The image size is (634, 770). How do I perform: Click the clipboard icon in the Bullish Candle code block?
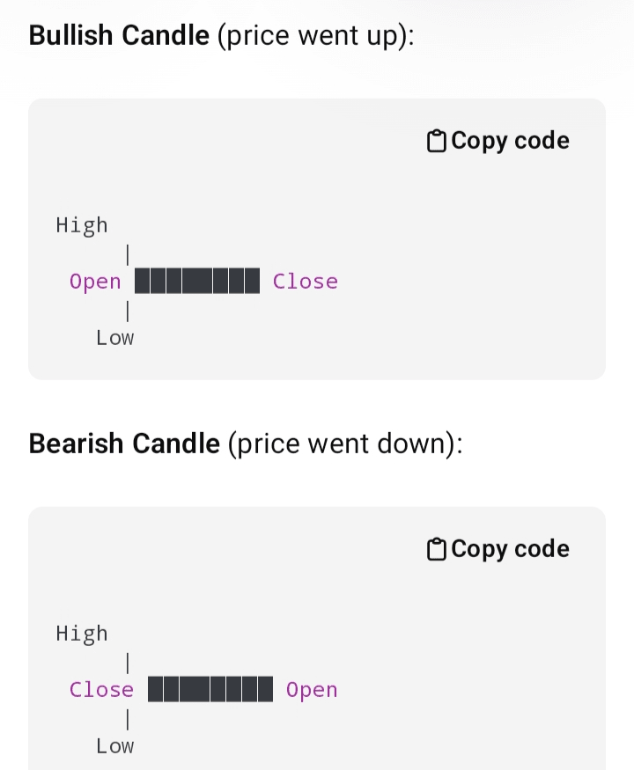(x=437, y=141)
